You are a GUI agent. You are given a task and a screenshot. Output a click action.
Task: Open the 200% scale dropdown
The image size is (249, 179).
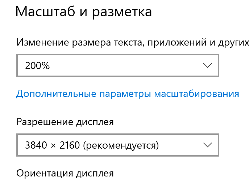click(118, 65)
